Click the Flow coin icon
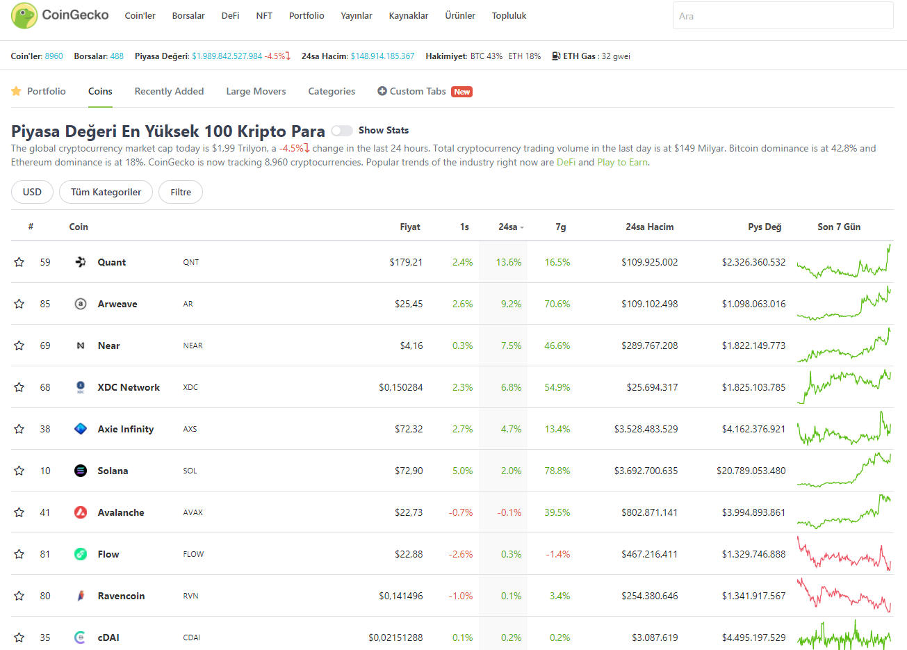This screenshot has width=907, height=650. click(x=81, y=554)
